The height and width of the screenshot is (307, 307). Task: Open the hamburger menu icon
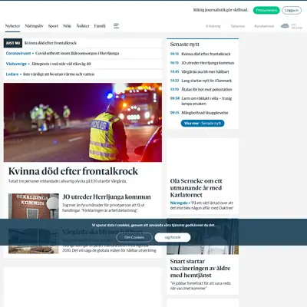point(116,26)
